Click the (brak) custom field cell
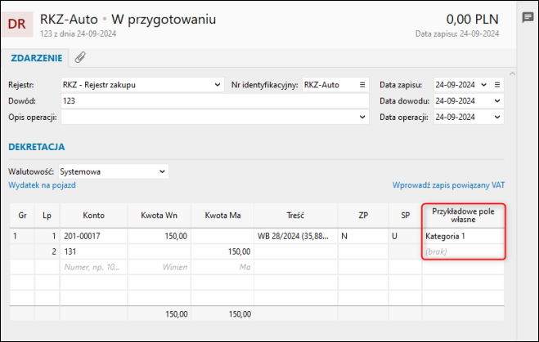Screen dimensions: 539x342 point(463,251)
